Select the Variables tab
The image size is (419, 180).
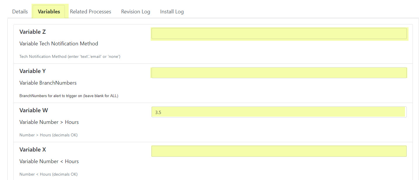(x=49, y=12)
